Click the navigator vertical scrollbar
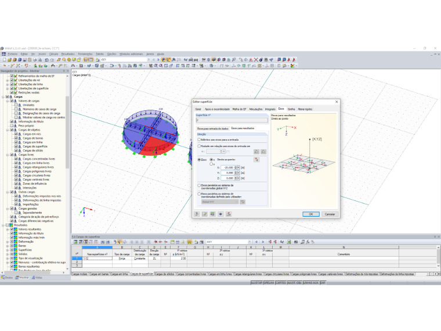This screenshot has width=441, height=331. 67,132
